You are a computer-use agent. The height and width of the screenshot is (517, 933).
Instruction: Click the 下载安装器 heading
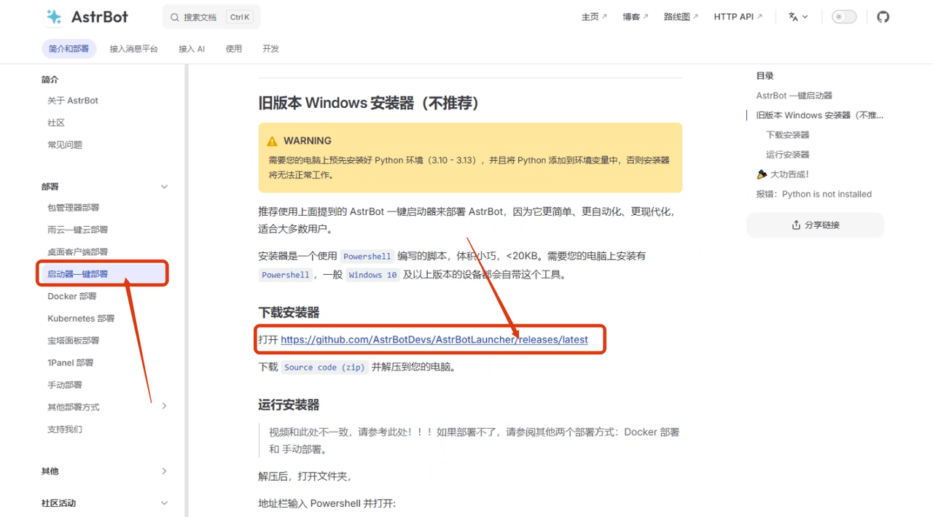(x=289, y=313)
